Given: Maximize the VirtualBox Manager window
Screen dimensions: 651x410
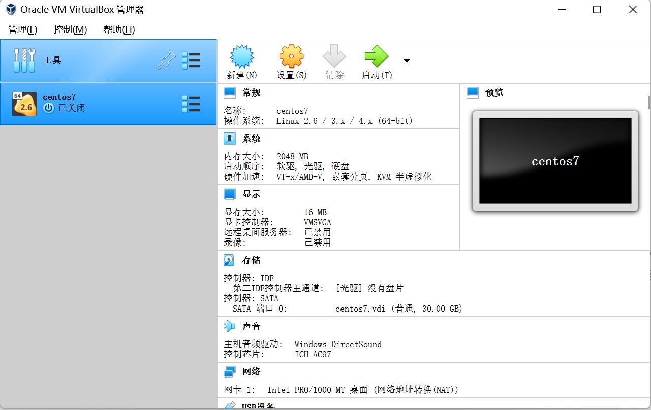Looking at the screenshot, I should coord(597,10).
